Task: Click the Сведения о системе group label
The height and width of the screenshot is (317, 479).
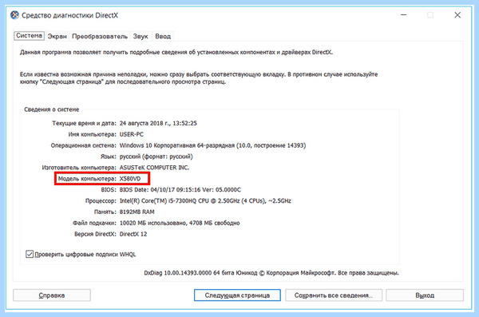Action: [52, 109]
